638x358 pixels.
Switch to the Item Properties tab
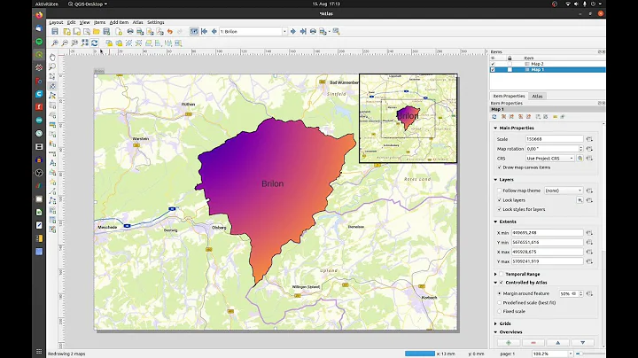click(x=509, y=97)
